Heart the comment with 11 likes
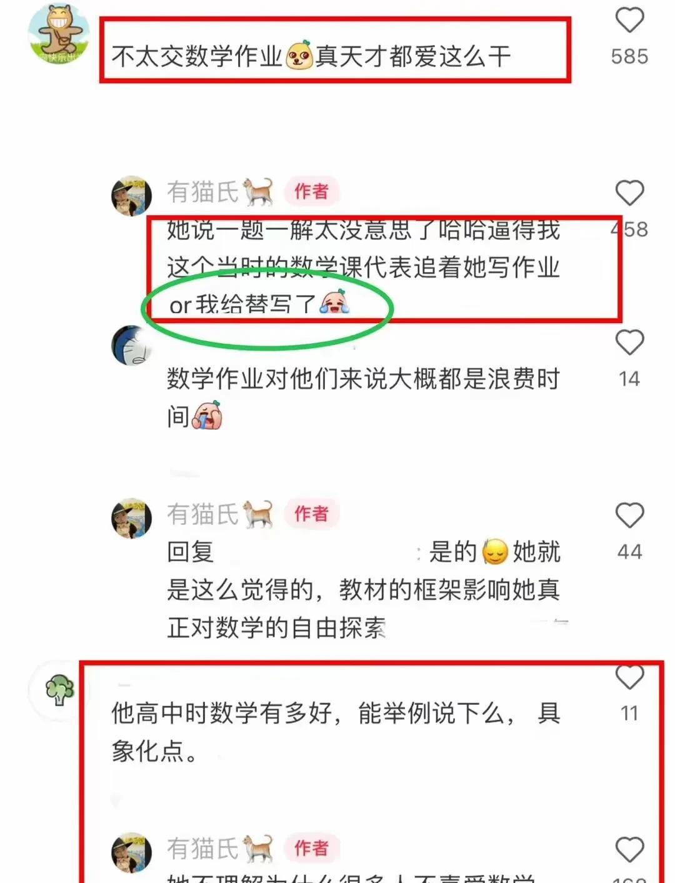The height and width of the screenshot is (883, 675). 629,677
